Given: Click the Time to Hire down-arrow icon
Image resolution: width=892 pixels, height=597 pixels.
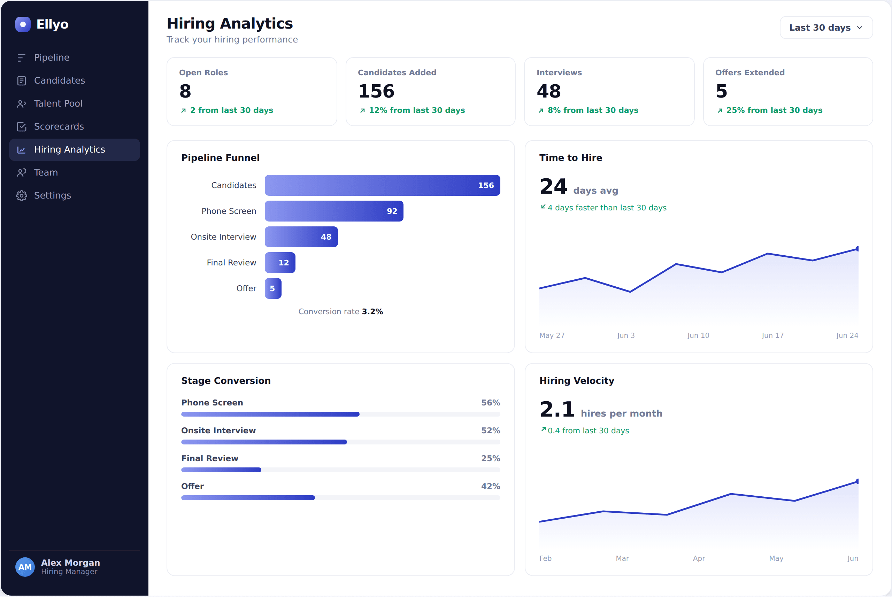Looking at the screenshot, I should click(543, 207).
